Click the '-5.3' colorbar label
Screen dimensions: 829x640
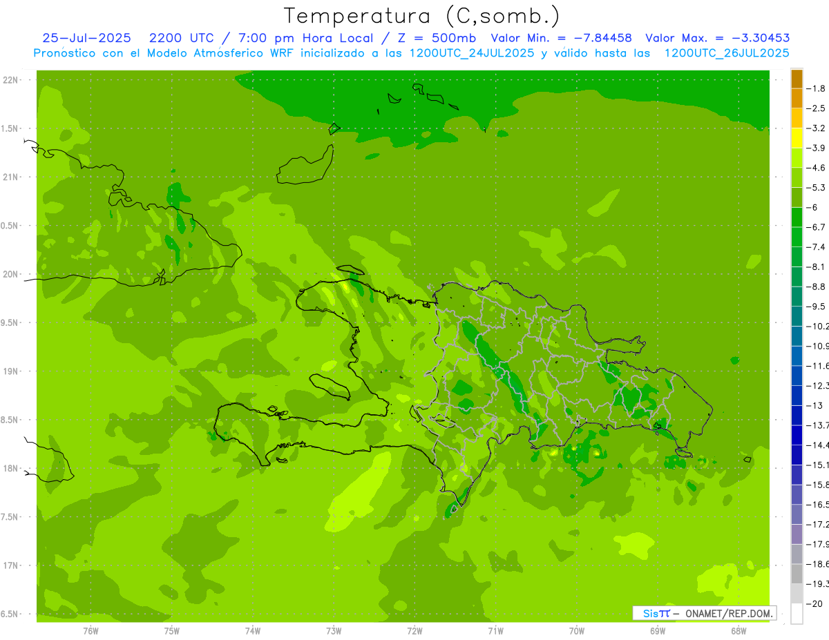(x=816, y=187)
